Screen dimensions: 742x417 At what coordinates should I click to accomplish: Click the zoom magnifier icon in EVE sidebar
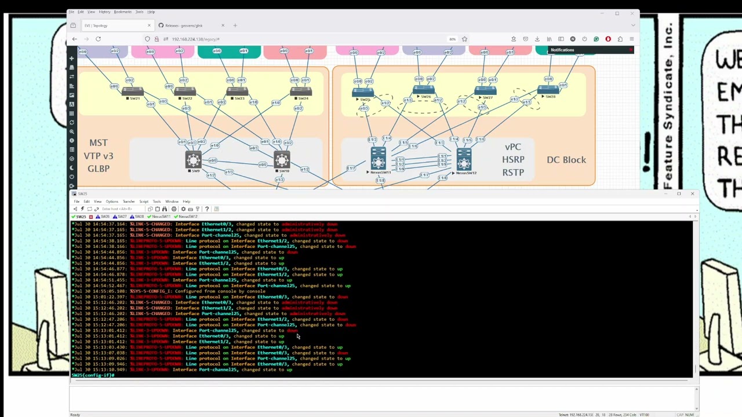72,131
